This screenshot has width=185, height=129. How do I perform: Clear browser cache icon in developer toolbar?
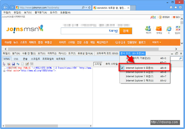pos(9,64)
